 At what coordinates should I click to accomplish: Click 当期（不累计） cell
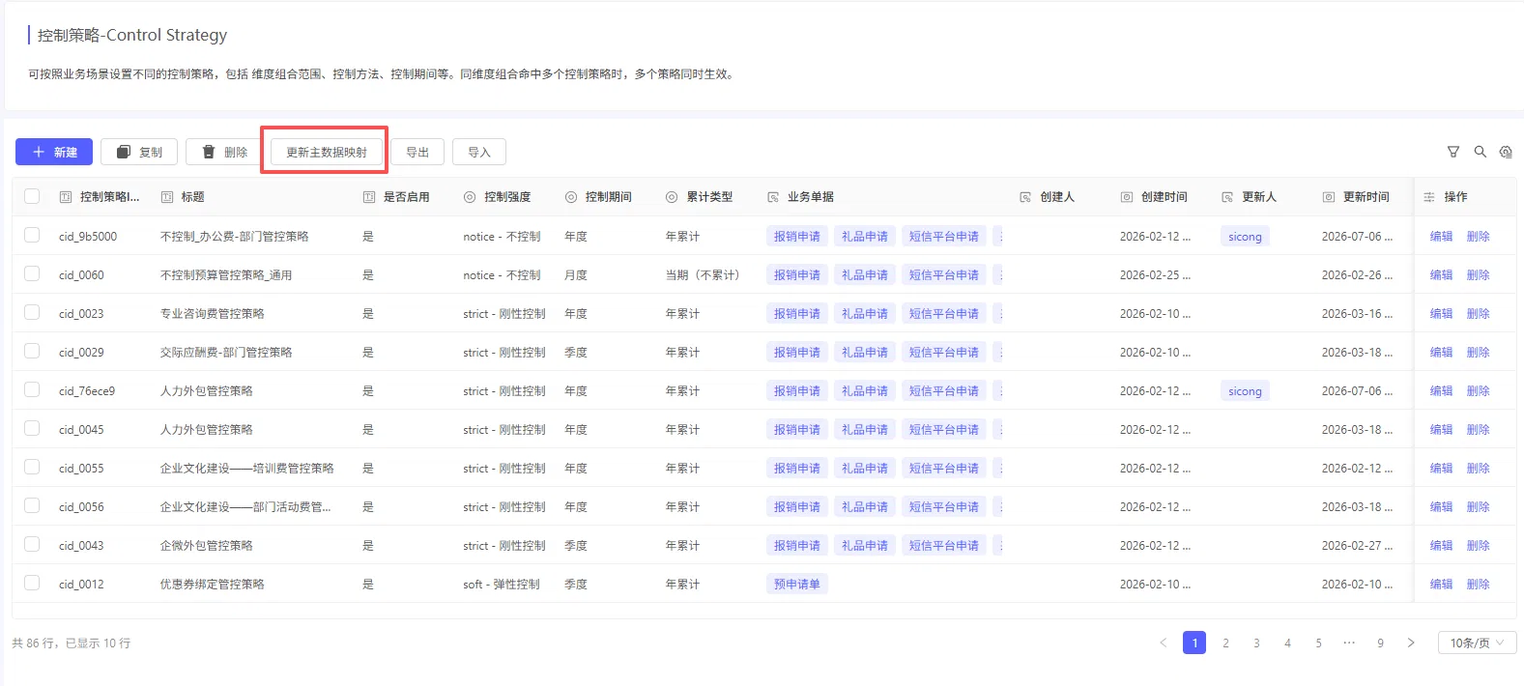pos(703,274)
